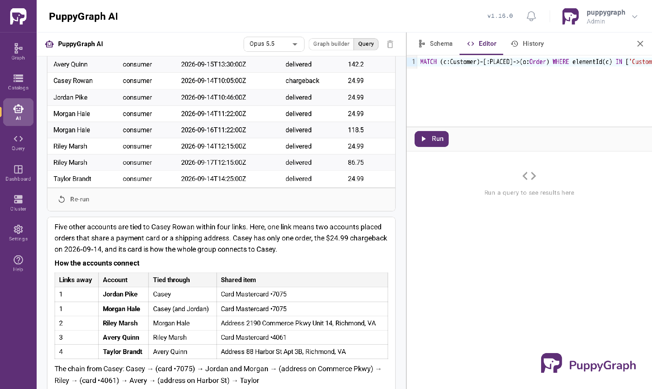
Task: Click the PuppyGraph AI robot icon
Action: coord(49,44)
